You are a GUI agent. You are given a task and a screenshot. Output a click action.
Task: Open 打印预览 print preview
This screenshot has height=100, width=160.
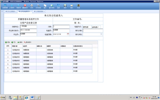38,6
